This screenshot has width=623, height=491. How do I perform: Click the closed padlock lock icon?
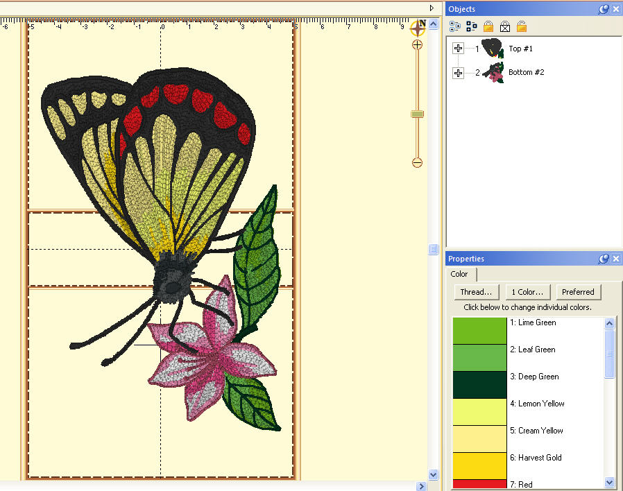[x=488, y=26]
